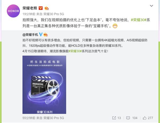Click the blue V badge beside 荣耀手机
The height and width of the screenshot is (123, 160).
coord(41,34)
